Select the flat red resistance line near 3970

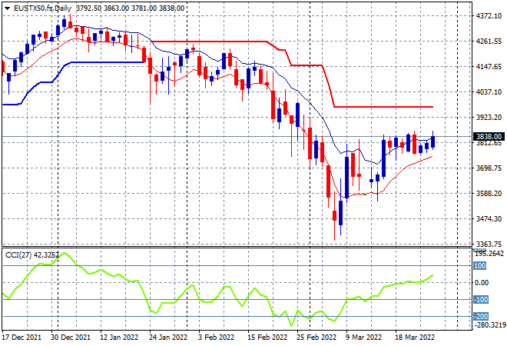(383, 107)
